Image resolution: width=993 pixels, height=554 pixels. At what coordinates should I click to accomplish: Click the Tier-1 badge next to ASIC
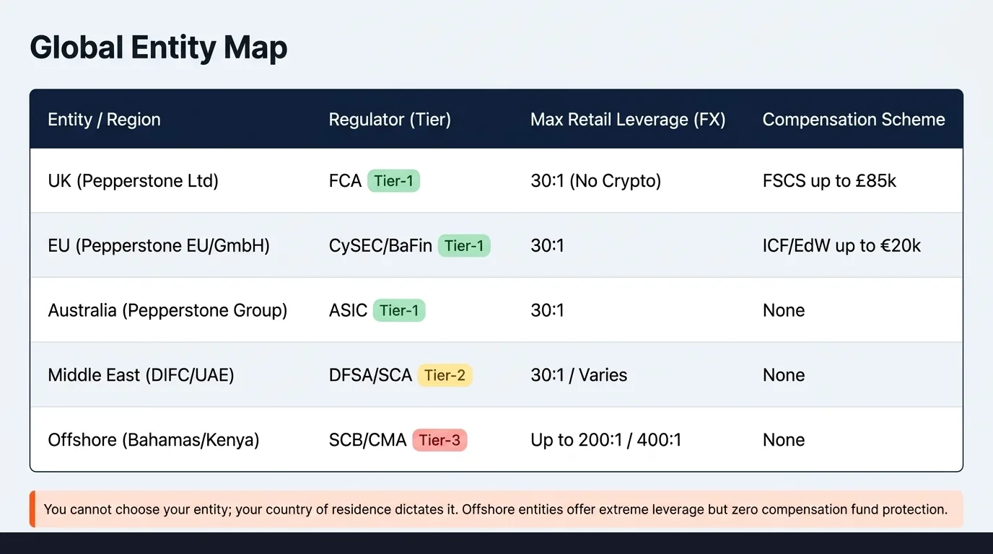tap(399, 310)
